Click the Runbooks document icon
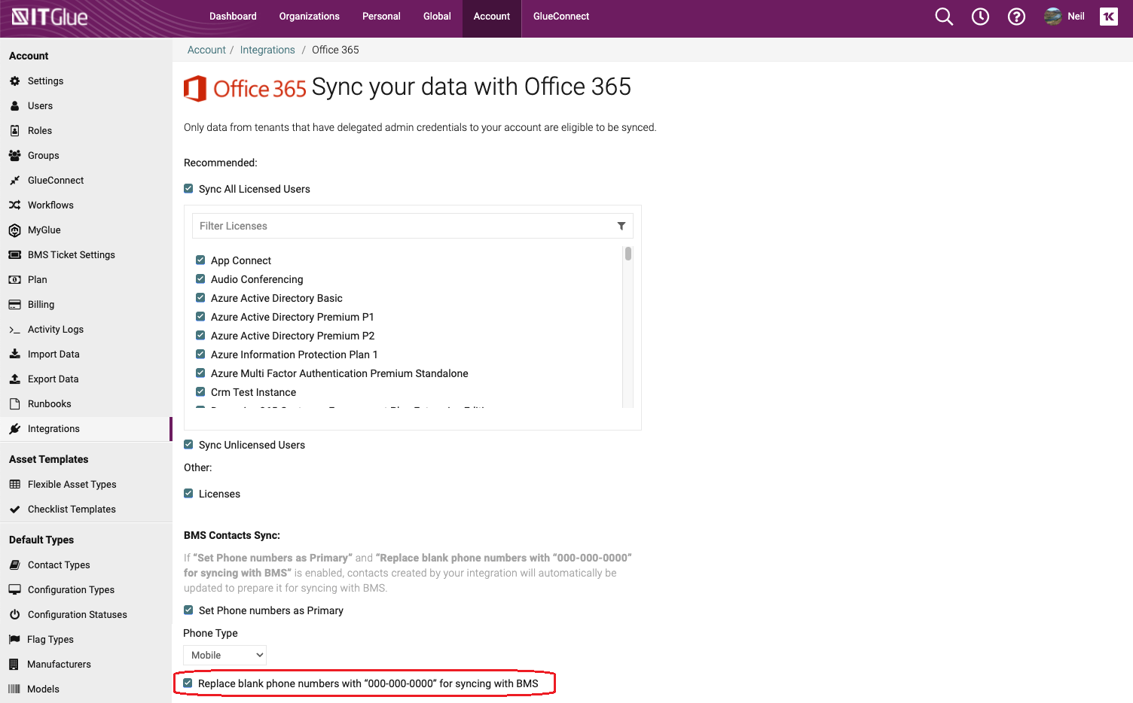 (14, 404)
